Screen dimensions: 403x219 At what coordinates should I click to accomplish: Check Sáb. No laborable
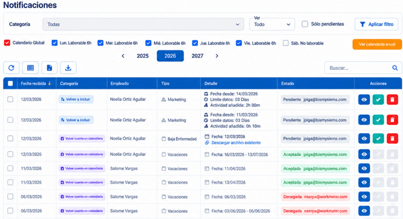pos(286,43)
